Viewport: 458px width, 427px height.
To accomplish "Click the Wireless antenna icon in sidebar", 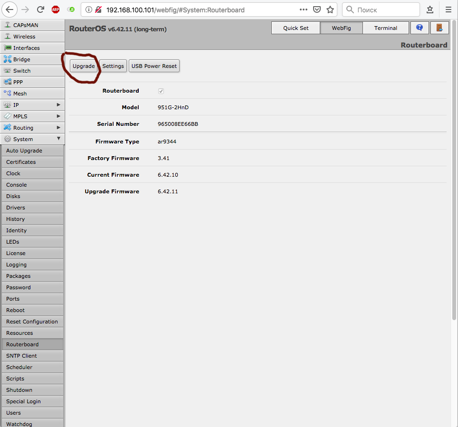I will pos(8,37).
